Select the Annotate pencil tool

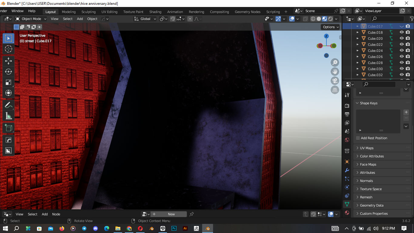[8, 105]
